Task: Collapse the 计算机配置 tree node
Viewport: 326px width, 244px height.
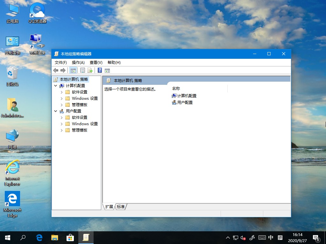Action: [56, 85]
